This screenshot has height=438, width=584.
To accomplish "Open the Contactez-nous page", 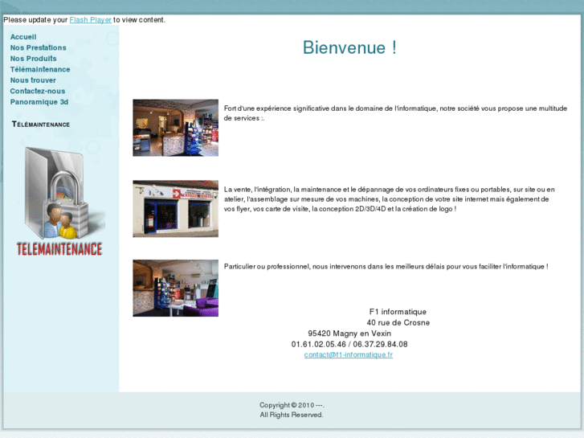I will pyautogui.click(x=38, y=91).
